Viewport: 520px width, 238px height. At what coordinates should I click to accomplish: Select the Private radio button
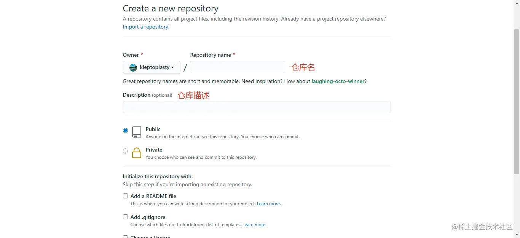point(125,151)
